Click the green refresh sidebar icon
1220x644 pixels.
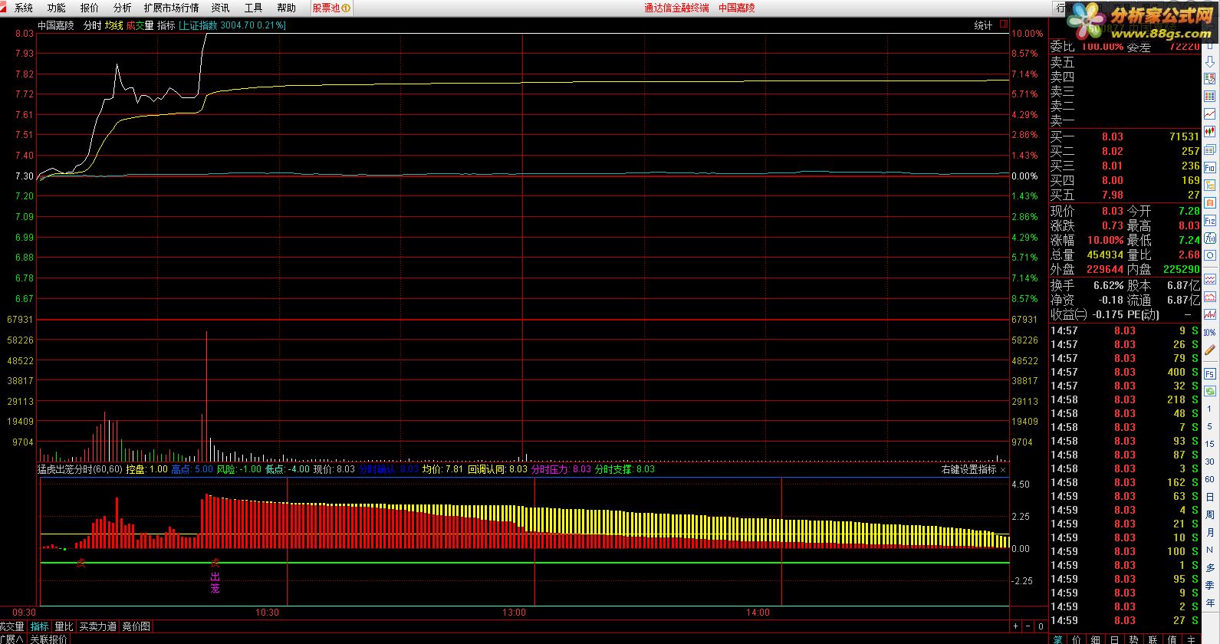(x=1210, y=391)
